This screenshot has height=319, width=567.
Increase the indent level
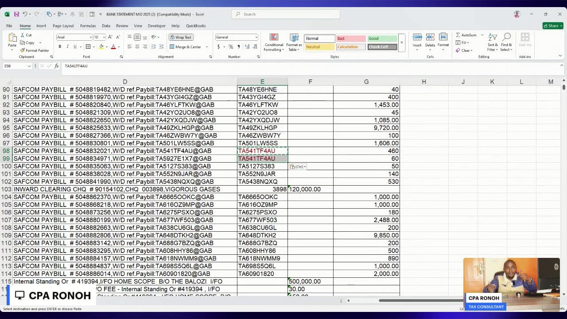pos(161,47)
